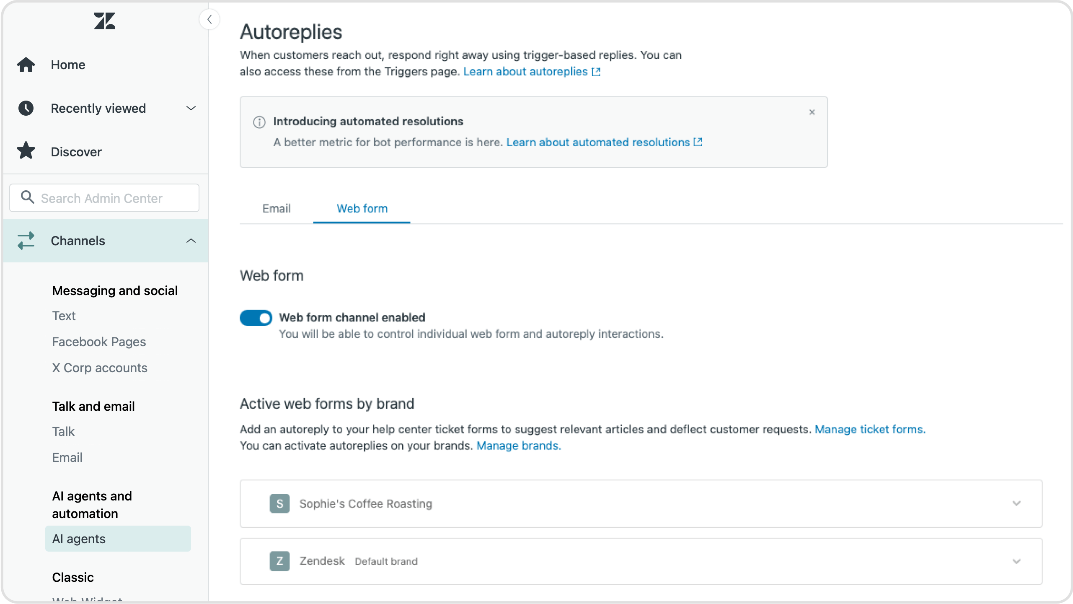The width and height of the screenshot is (1073, 604).
Task: Select AI agents in the sidebar
Action: pos(118,539)
